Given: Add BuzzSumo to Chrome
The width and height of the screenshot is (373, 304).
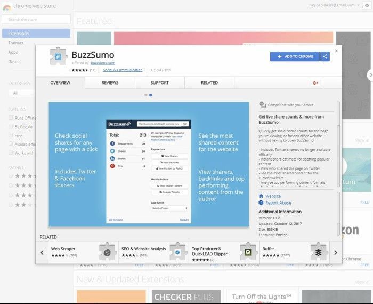Looking at the screenshot, I should pos(295,56).
